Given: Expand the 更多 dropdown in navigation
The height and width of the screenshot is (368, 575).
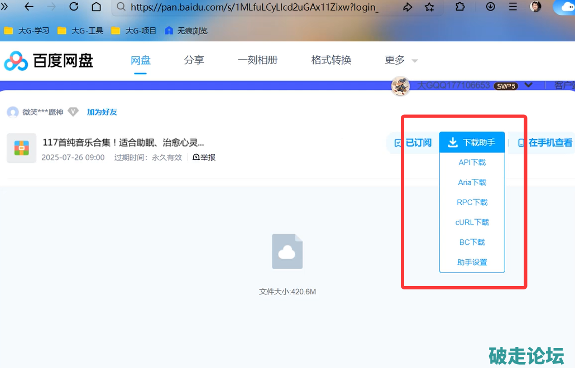Looking at the screenshot, I should pyautogui.click(x=401, y=60).
